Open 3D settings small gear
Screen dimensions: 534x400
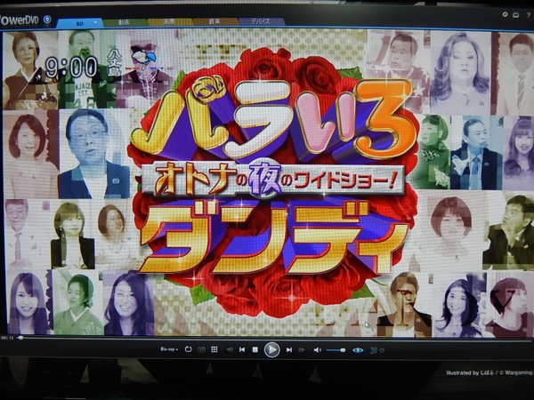click(382, 350)
